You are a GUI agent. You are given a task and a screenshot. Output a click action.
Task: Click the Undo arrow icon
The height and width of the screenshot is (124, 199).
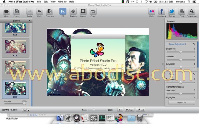pyautogui.click(x=39, y=12)
